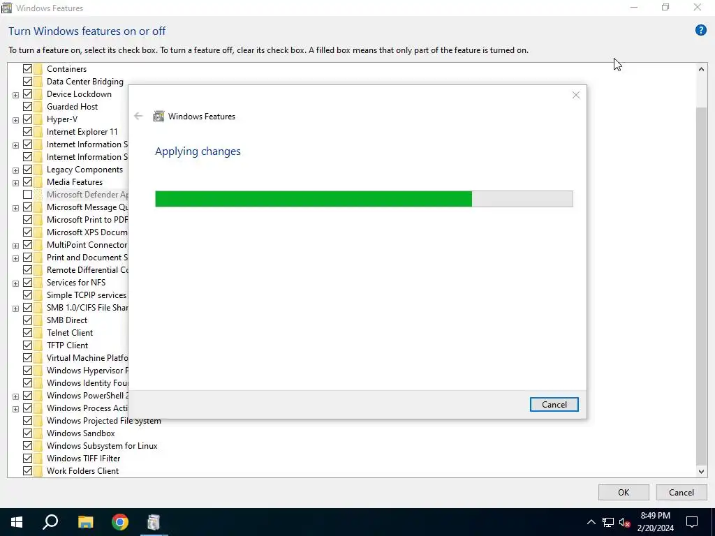Click the scrollbar up arrow

tap(701, 69)
